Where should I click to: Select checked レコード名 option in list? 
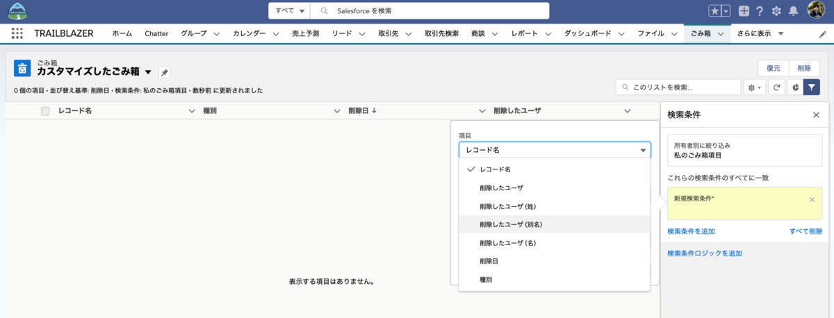pos(553,169)
